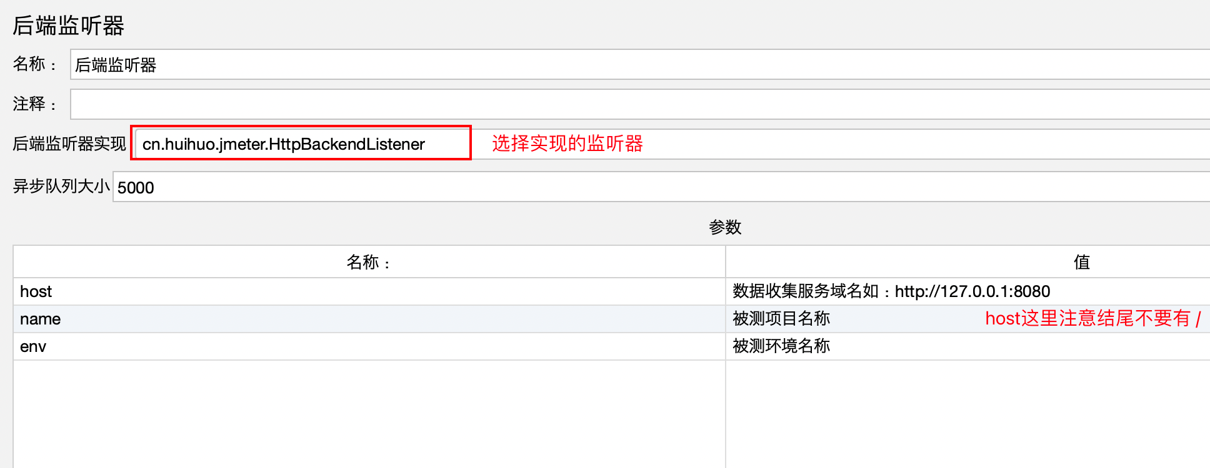Screen dimensions: 1210x468
Task: Edit the value cell showing 被测环境名称
Action: point(781,346)
